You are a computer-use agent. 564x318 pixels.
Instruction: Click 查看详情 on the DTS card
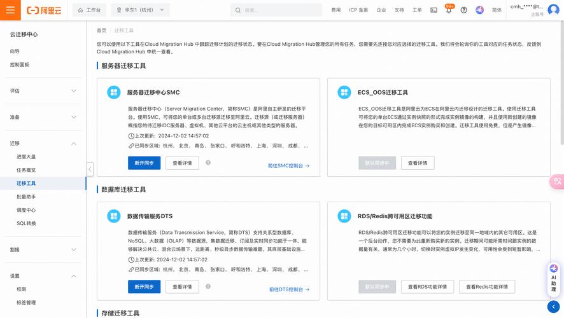(182, 287)
